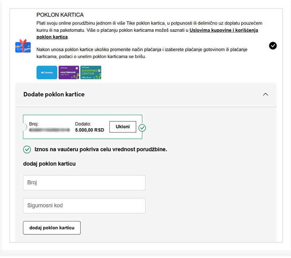Click the black checkmark selection indicator
291x258 pixels.
[273, 46]
